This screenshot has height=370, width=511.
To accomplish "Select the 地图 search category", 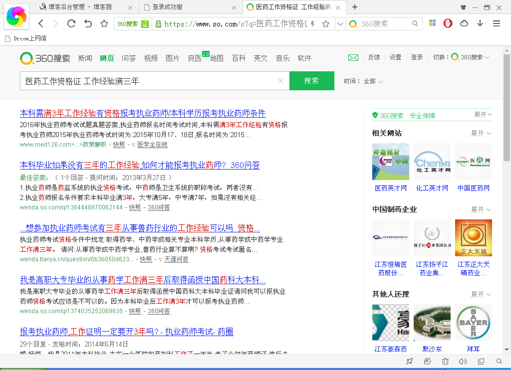I will pyautogui.click(x=217, y=58).
